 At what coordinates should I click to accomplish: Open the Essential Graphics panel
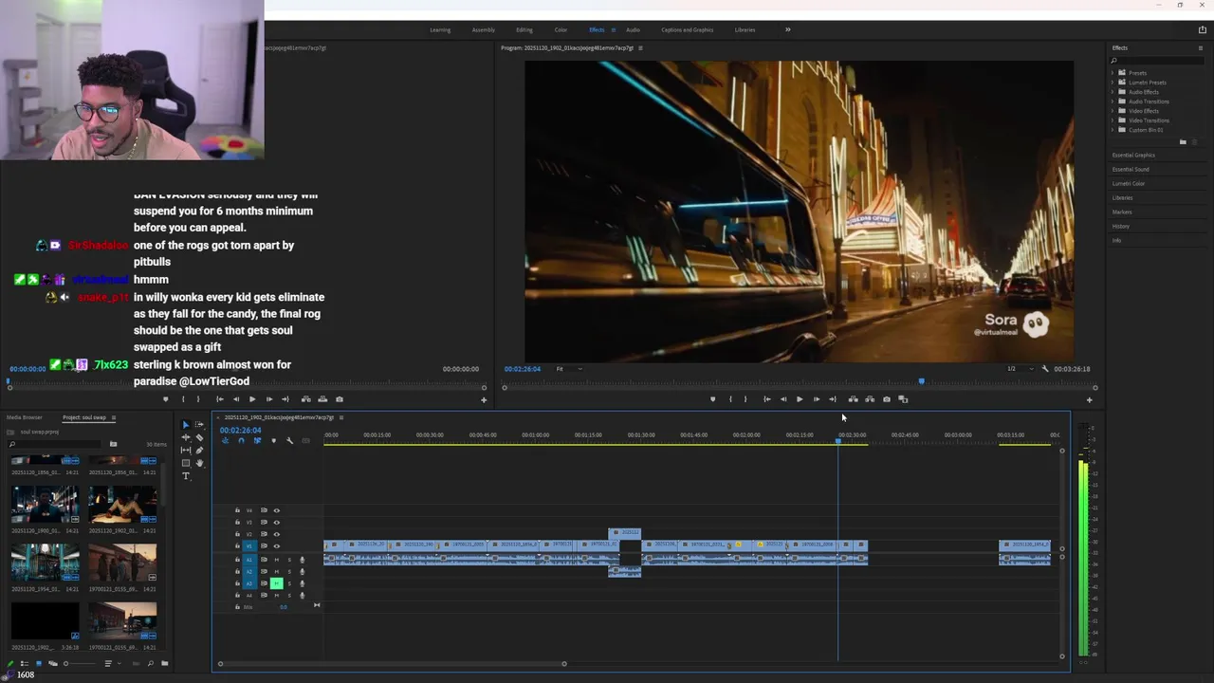click(1133, 156)
